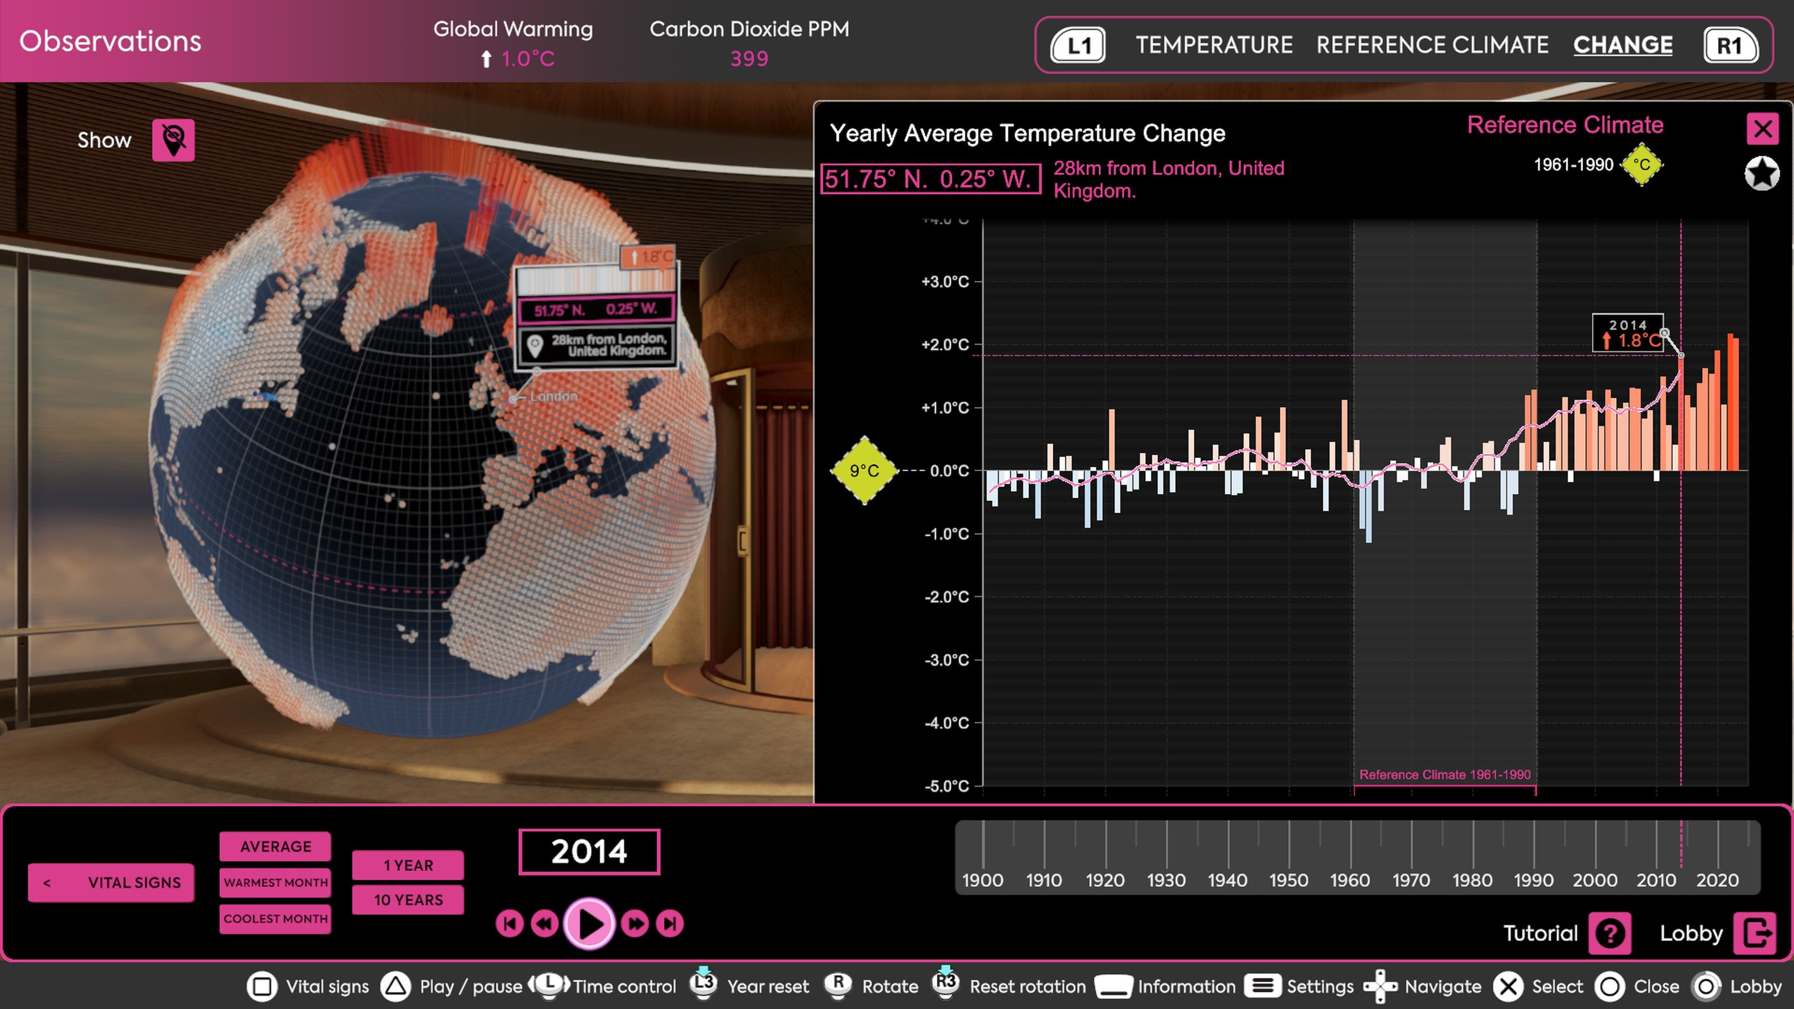1794x1009 pixels.
Task: Select the 10 YEARS interval option
Action: pos(408,900)
